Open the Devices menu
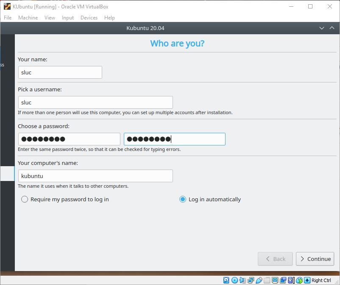 (x=89, y=17)
